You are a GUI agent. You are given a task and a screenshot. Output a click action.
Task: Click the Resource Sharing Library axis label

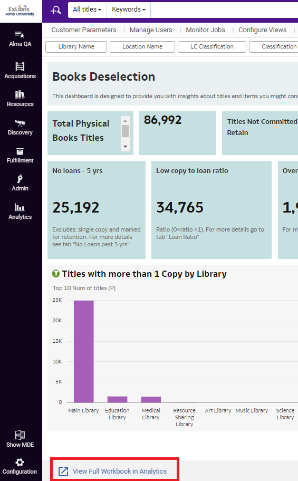[x=184, y=417]
